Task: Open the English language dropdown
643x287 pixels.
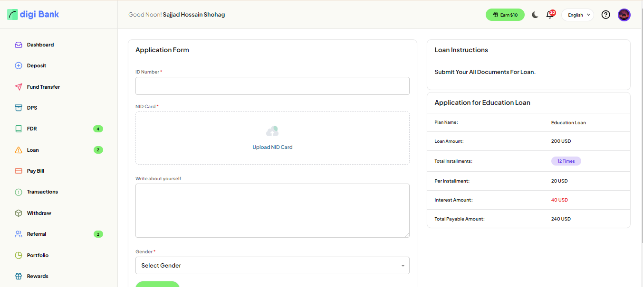Action: 577,15
